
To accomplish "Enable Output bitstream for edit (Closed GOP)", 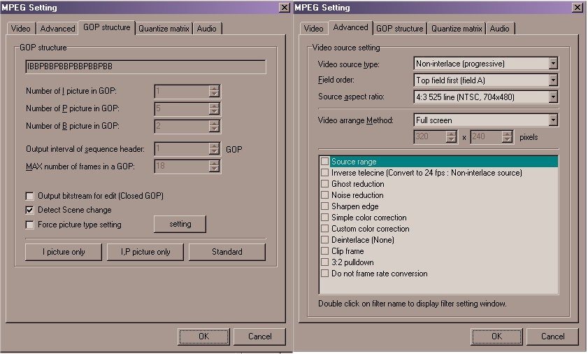I will click(29, 196).
